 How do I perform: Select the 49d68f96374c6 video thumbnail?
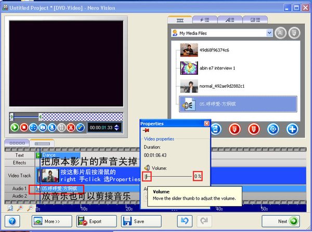(x=189, y=50)
